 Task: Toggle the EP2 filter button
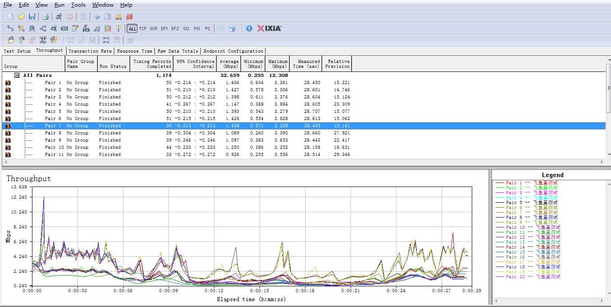tap(175, 28)
